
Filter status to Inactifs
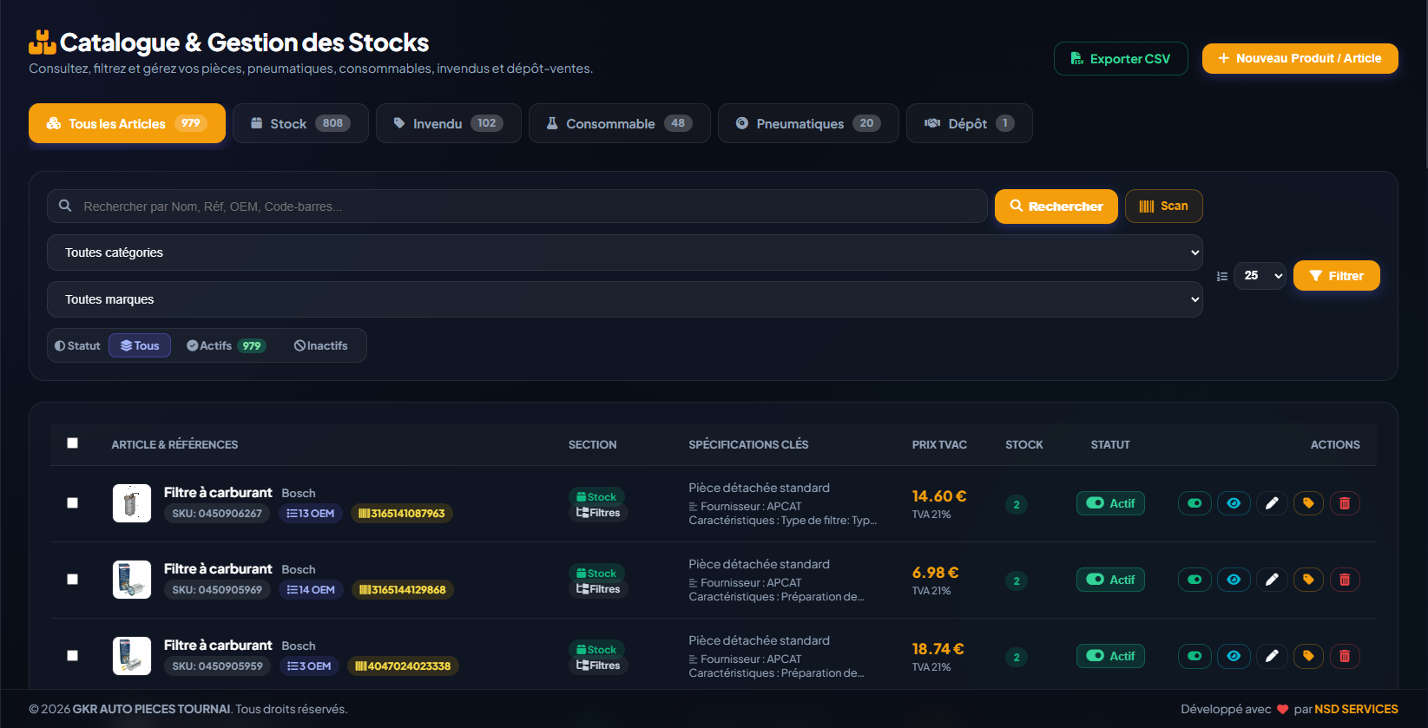[321, 345]
